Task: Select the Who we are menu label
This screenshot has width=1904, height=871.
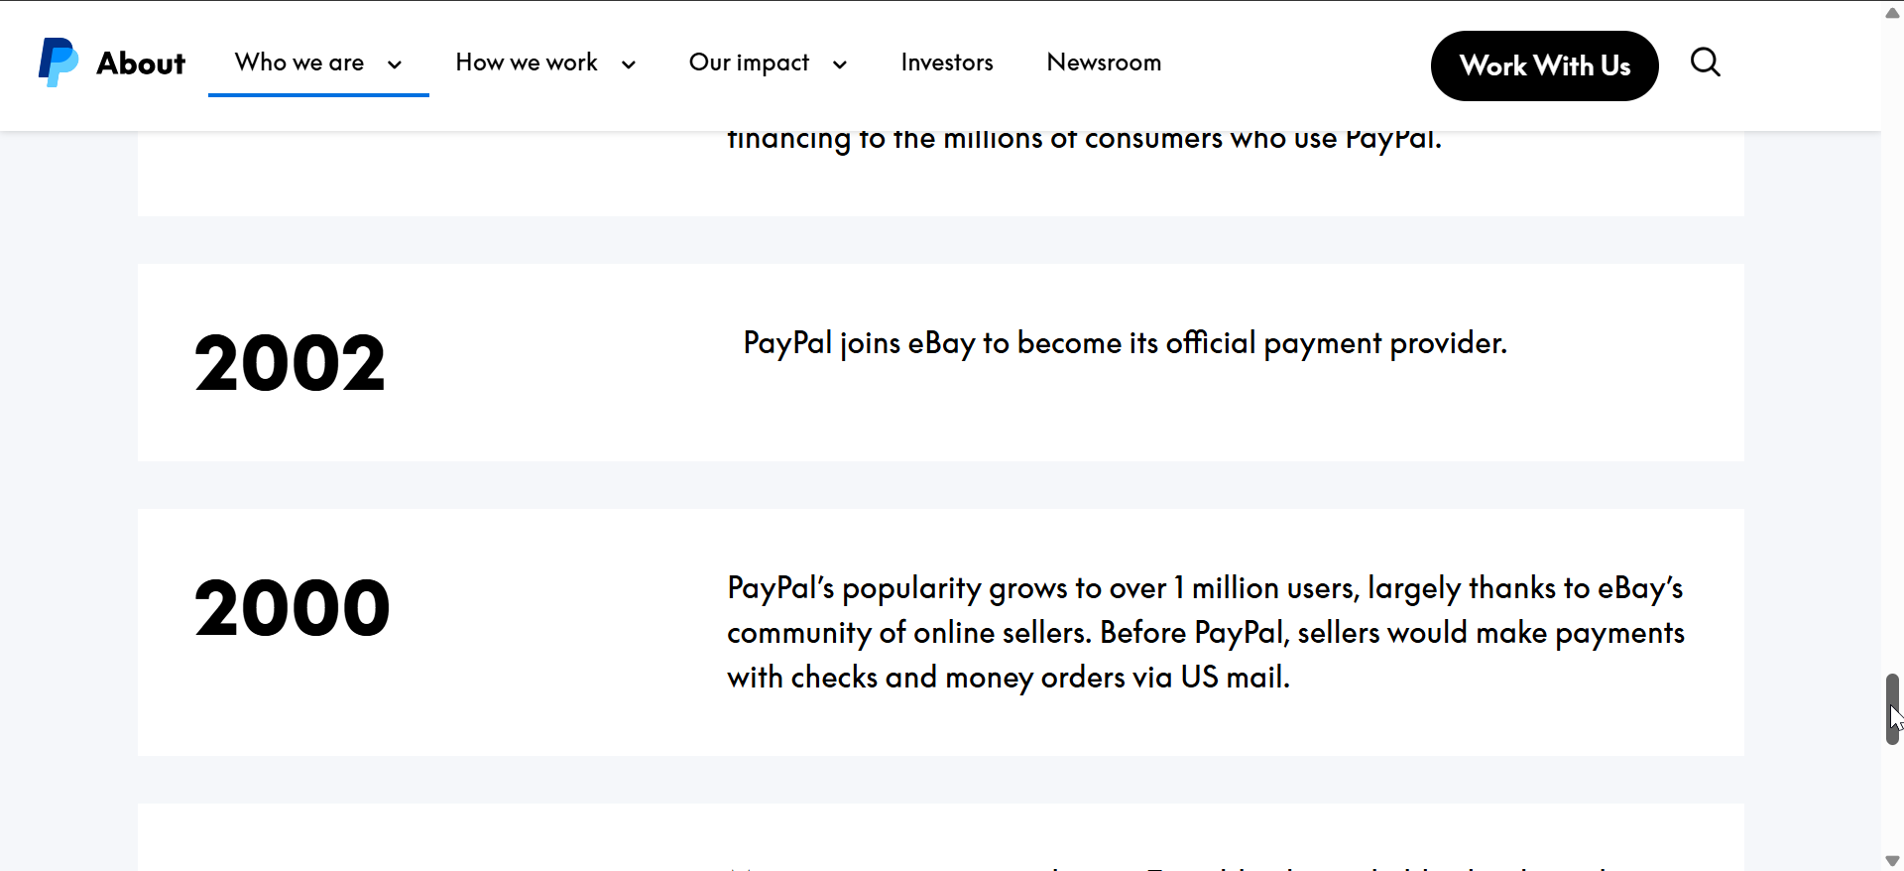Action: [x=299, y=62]
